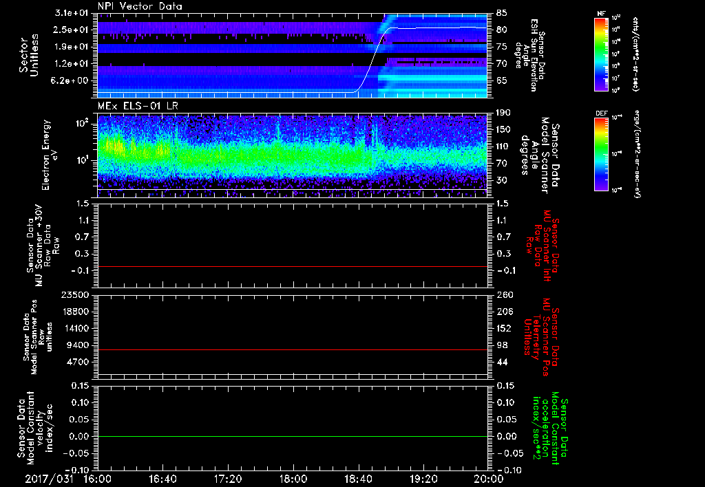
Task: Select the 'MEx ELS-01 LR' panel title
Action: pos(138,106)
